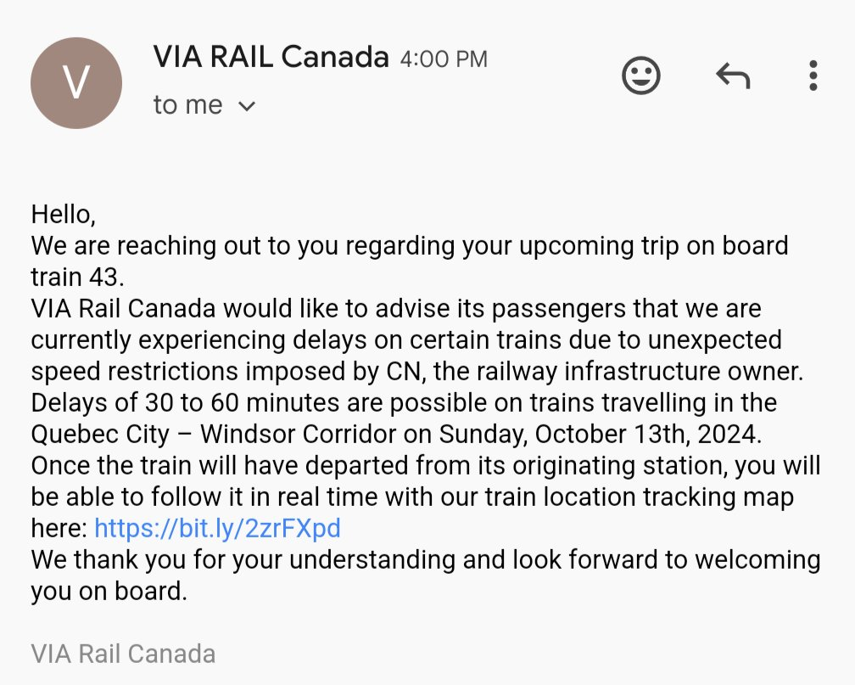The width and height of the screenshot is (855, 685).
Task: Expand recipient details chevron beside "to me"
Action: [x=247, y=106]
